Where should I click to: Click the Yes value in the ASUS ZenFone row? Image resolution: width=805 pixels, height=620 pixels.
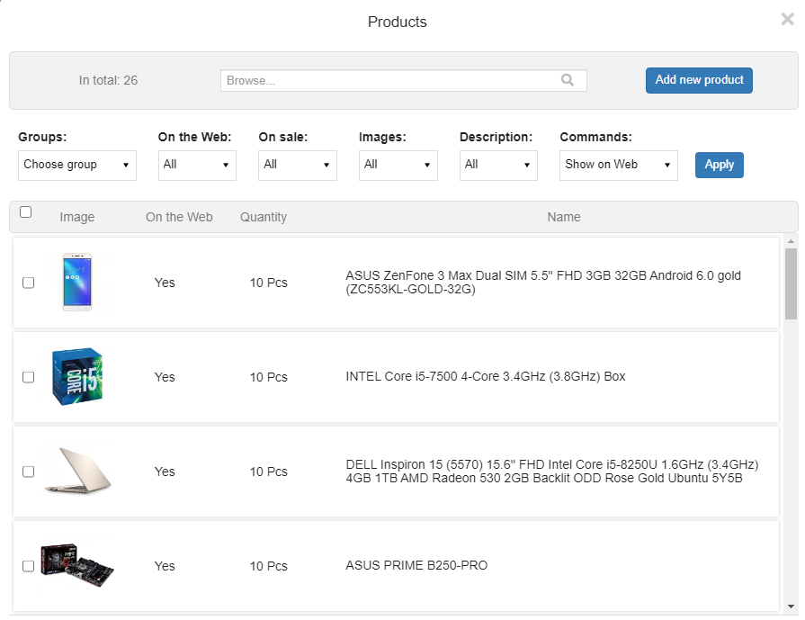coord(165,283)
